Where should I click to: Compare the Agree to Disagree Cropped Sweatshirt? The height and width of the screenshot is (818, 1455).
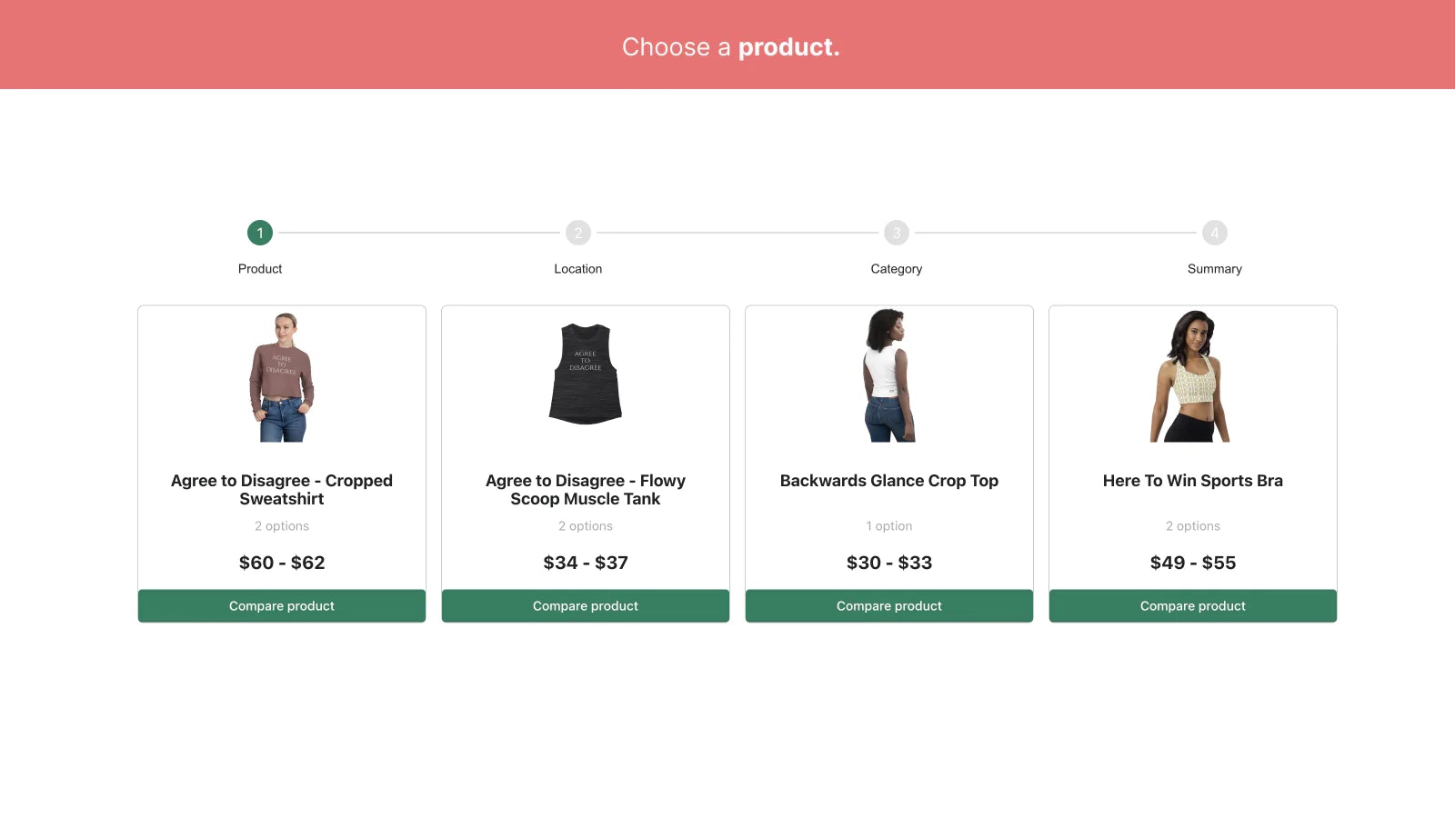click(282, 606)
